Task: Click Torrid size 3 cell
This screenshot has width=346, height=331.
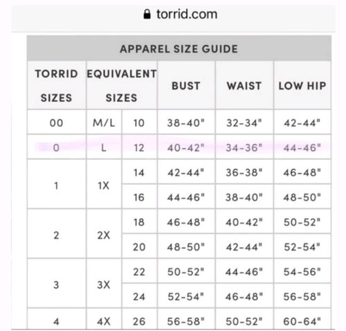Action: pyautogui.click(x=57, y=285)
